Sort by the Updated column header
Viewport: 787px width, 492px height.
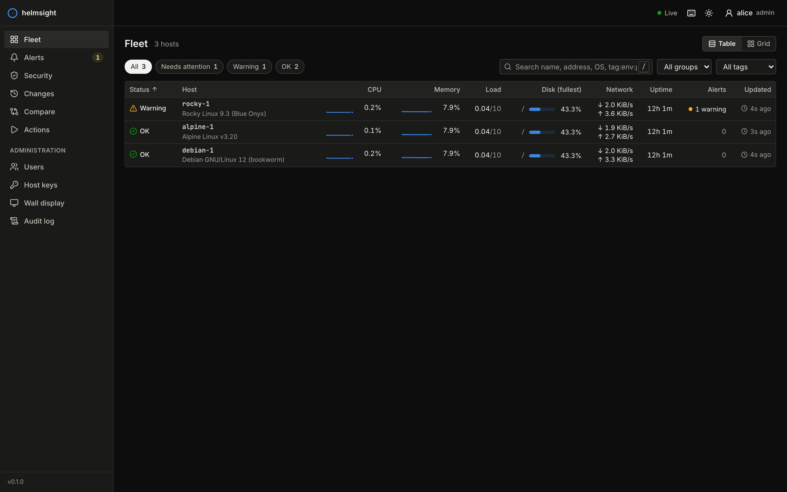(757, 89)
